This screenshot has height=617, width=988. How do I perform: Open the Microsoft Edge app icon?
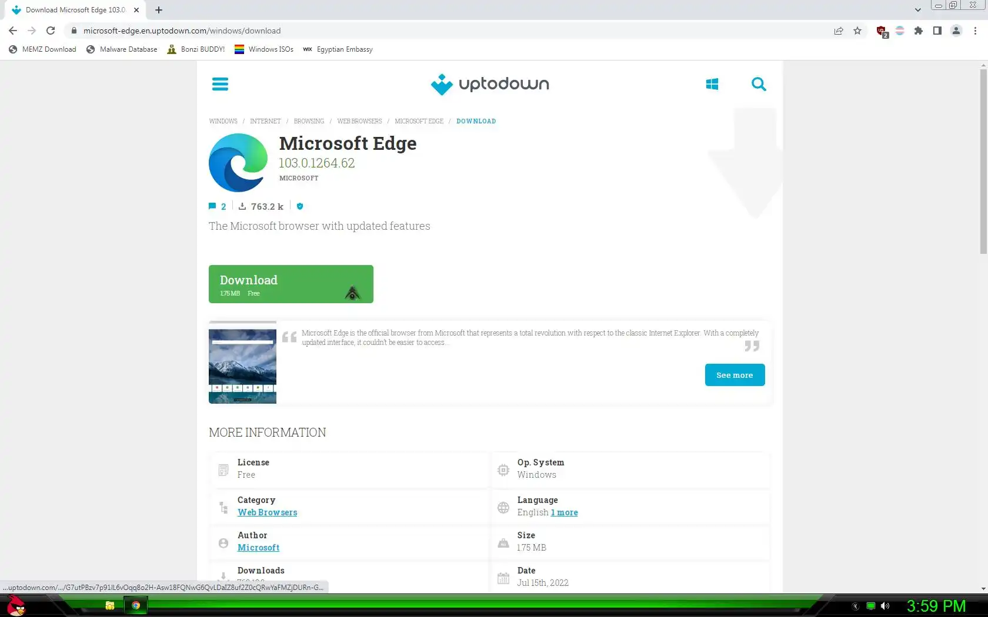(x=238, y=163)
